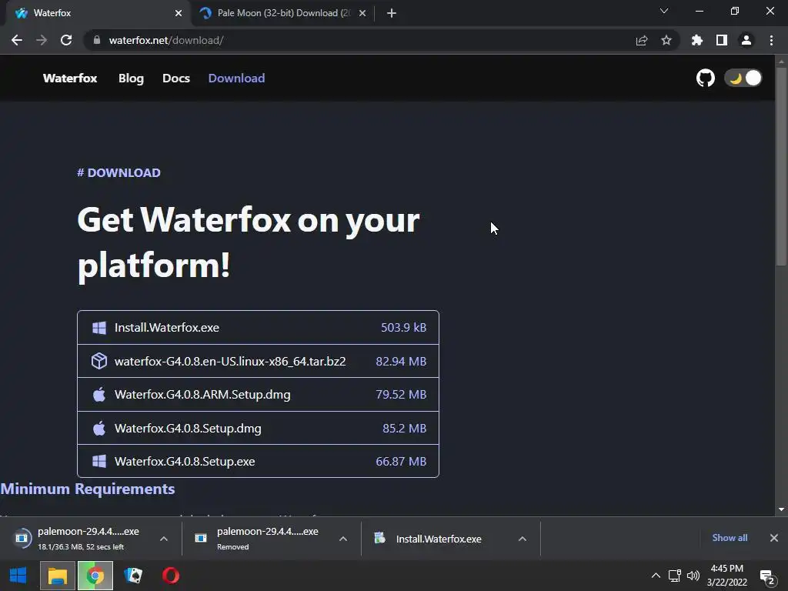Click the page vertical scrollbar thumb

781,166
